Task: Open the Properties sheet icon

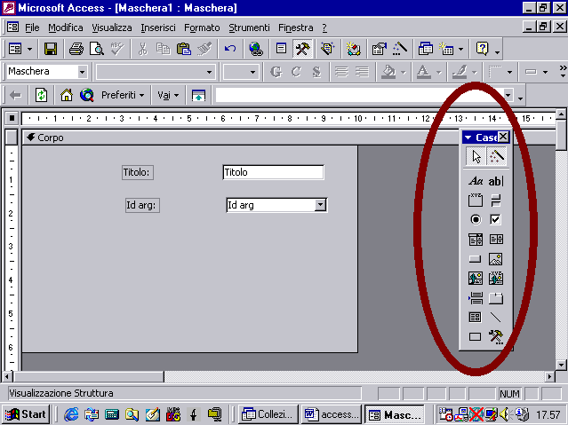Action: (x=379, y=49)
